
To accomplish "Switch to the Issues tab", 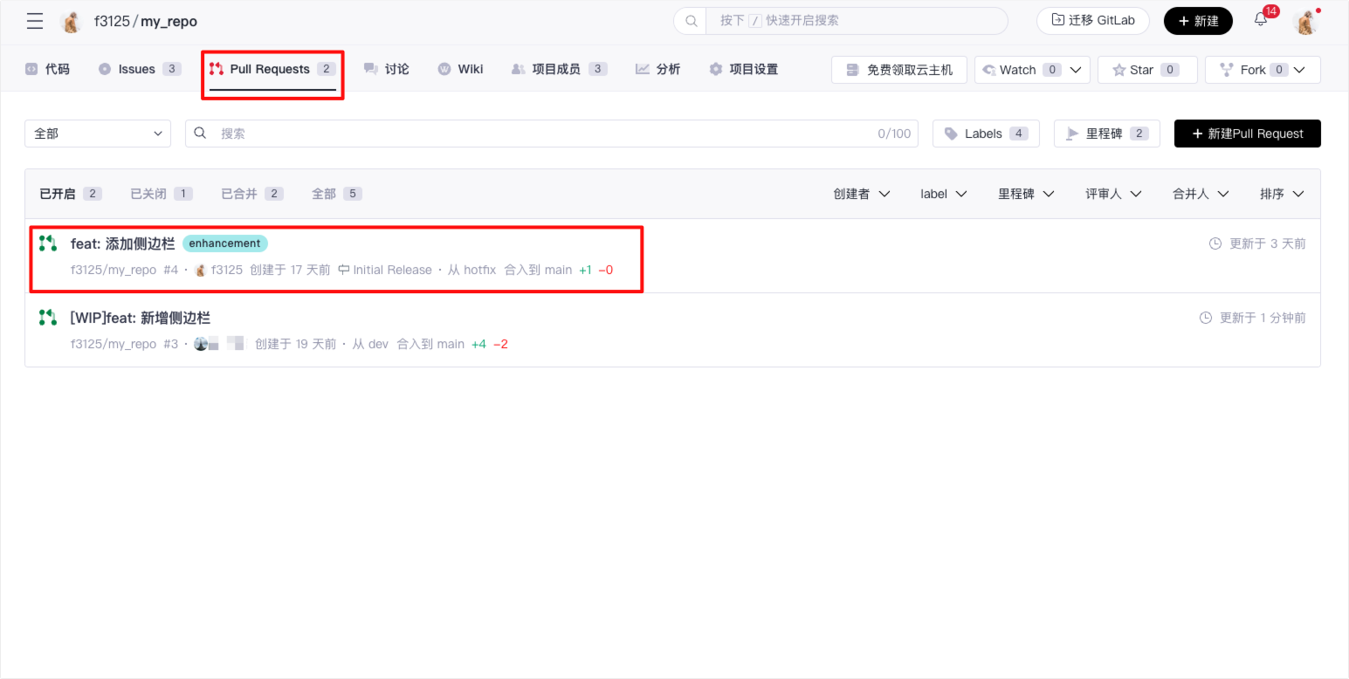I will pos(138,69).
